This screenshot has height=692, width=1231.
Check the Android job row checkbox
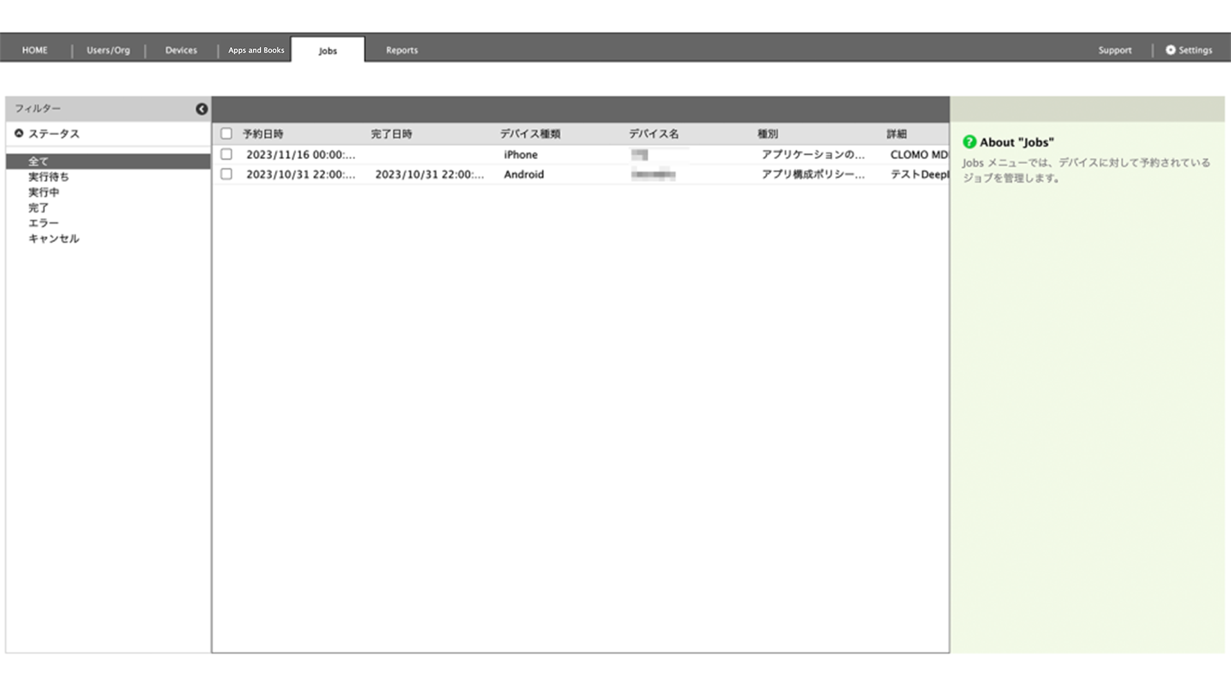(x=226, y=174)
